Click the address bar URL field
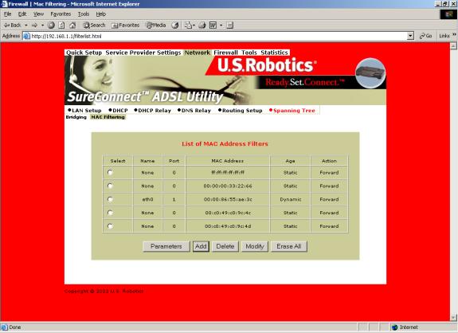This screenshot has height=333, width=458. (x=218, y=36)
